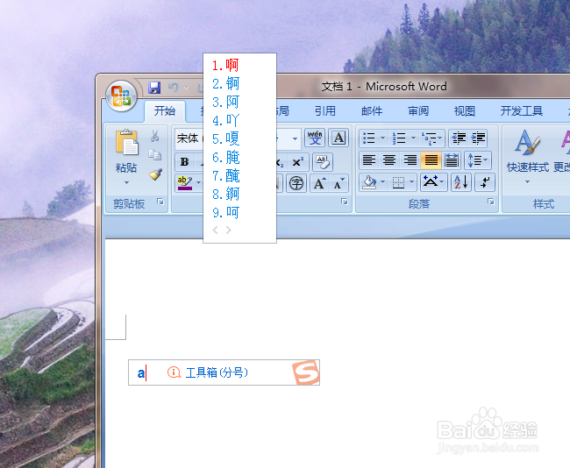The width and height of the screenshot is (570, 468).
Task: Select candidate 1. 啊
Action: pyautogui.click(x=225, y=66)
